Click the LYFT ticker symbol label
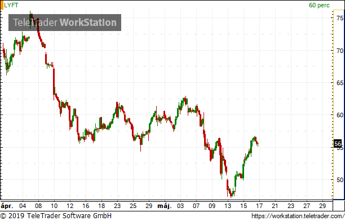Screen dimensions: 345x221 tap(11, 5)
